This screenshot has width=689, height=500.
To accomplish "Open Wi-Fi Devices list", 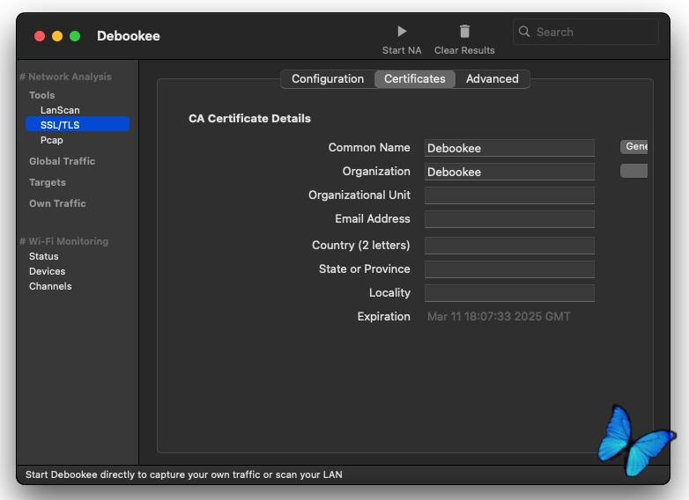I will pos(48,271).
